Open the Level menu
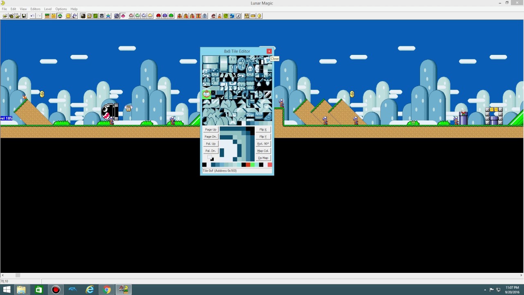 [48, 9]
